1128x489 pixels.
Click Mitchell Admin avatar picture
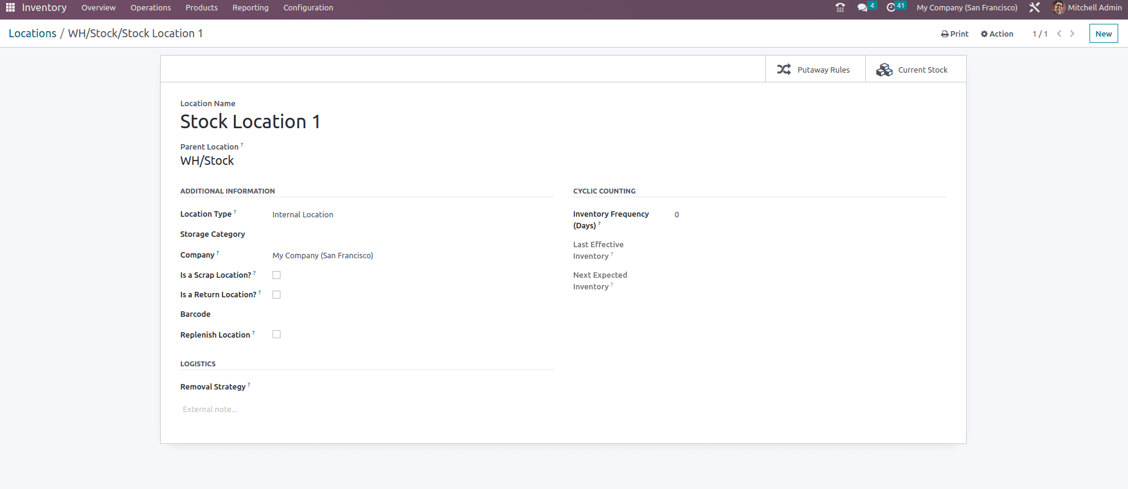[x=1058, y=7]
